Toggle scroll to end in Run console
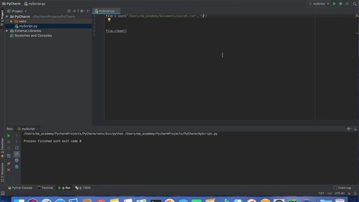This screenshot has width=359, height=202. (x=16, y=154)
